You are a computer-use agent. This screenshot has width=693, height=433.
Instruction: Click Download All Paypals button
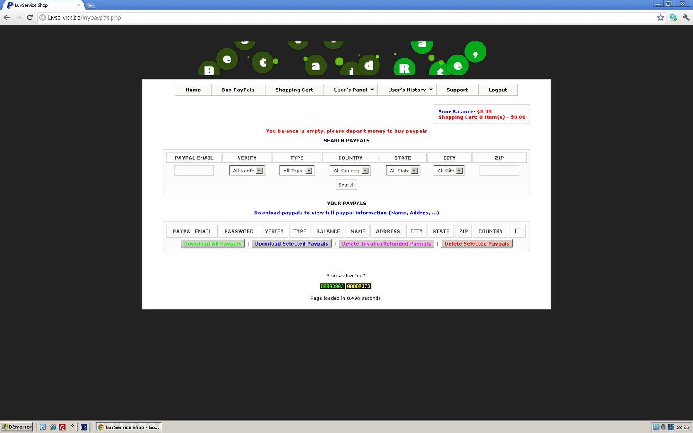click(213, 243)
